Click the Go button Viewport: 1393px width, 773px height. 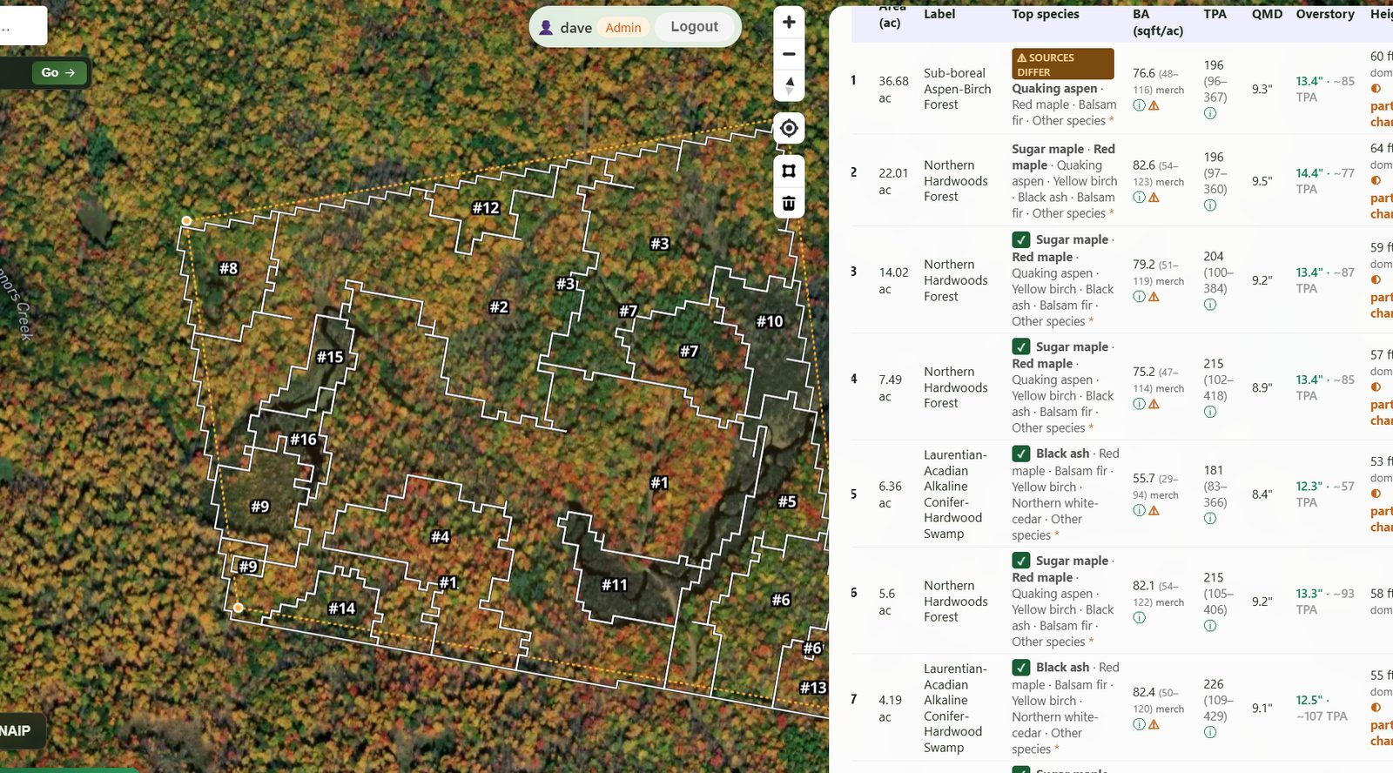(x=58, y=72)
